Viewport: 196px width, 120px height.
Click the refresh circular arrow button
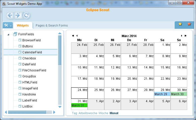(x=26, y=15)
